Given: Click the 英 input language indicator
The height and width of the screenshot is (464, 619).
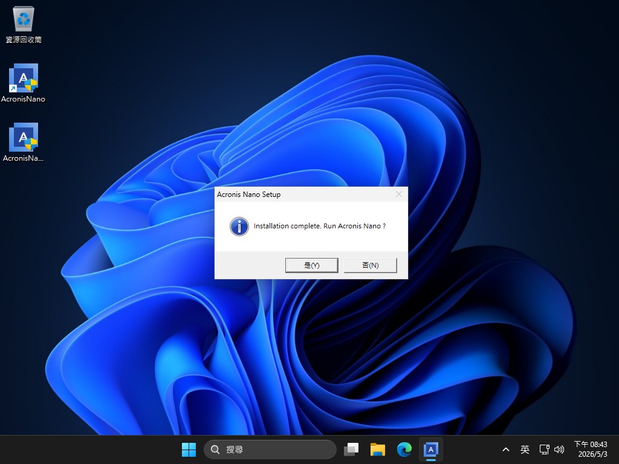Looking at the screenshot, I should click(x=525, y=449).
